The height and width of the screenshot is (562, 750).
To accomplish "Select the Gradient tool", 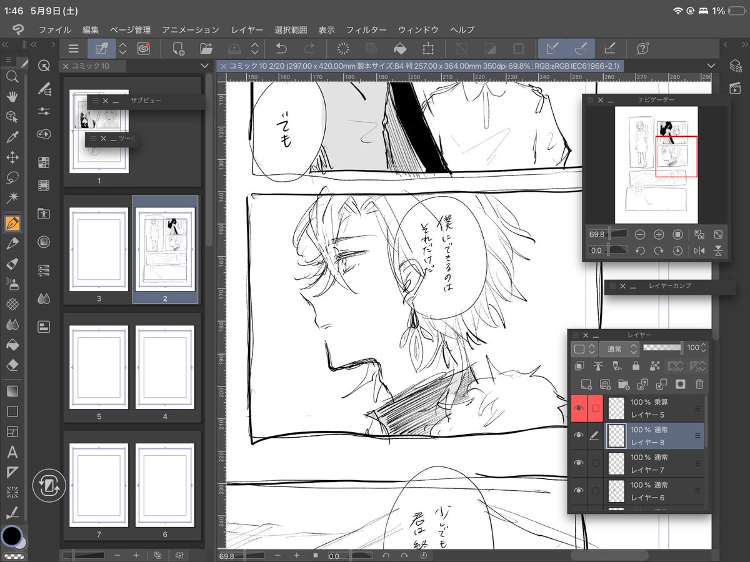I will coord(12,391).
